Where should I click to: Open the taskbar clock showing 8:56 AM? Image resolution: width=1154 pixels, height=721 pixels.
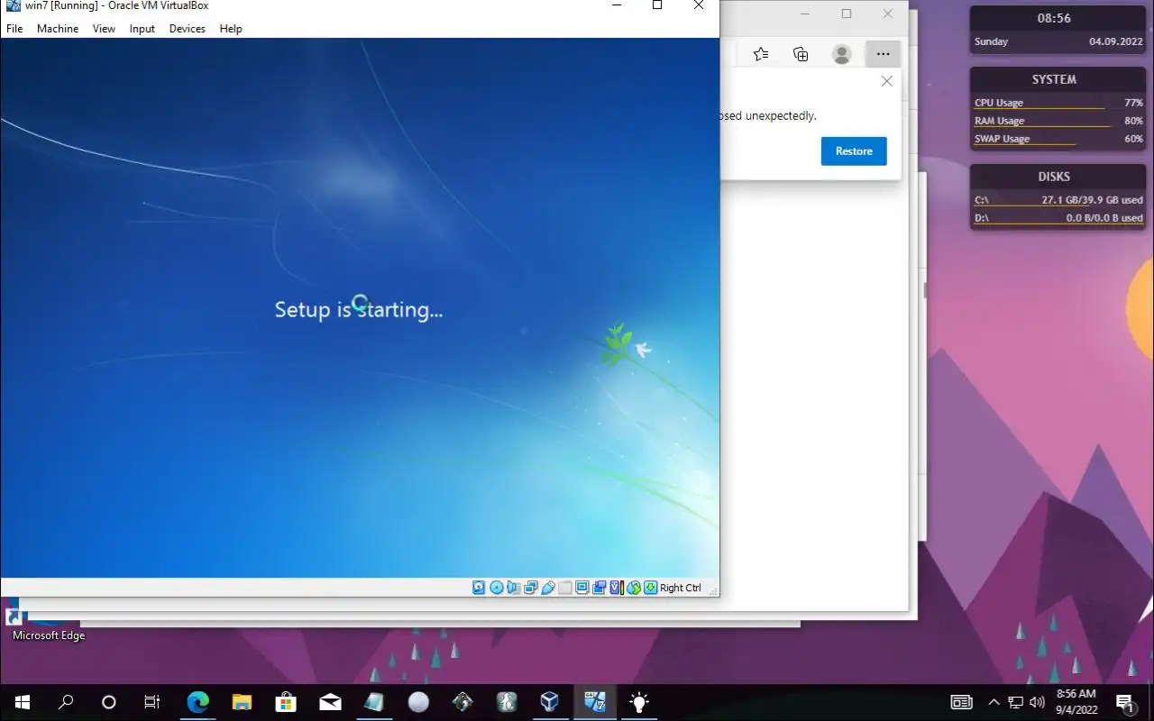[1076, 702]
